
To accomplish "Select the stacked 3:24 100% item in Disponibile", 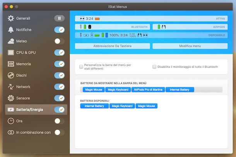I will point(132,35).
